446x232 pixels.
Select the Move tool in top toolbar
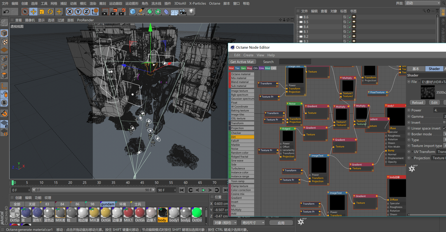pos(33,12)
